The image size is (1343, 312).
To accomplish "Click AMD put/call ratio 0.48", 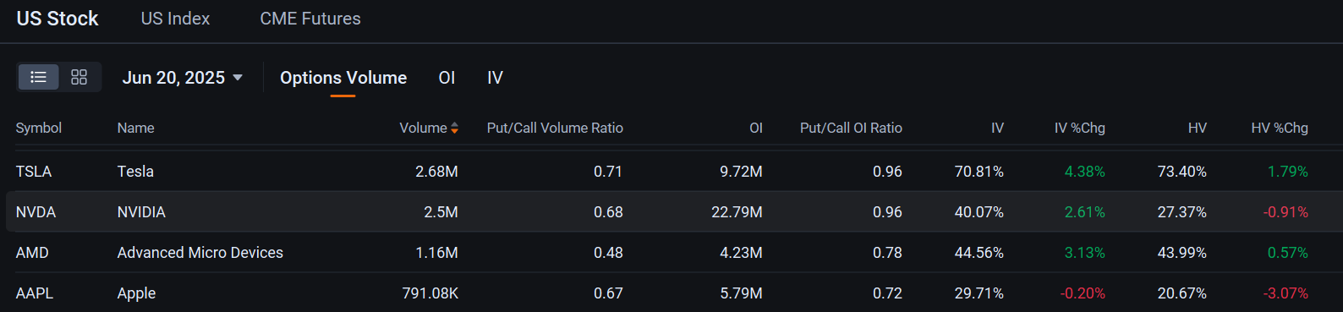I will pos(608,253).
